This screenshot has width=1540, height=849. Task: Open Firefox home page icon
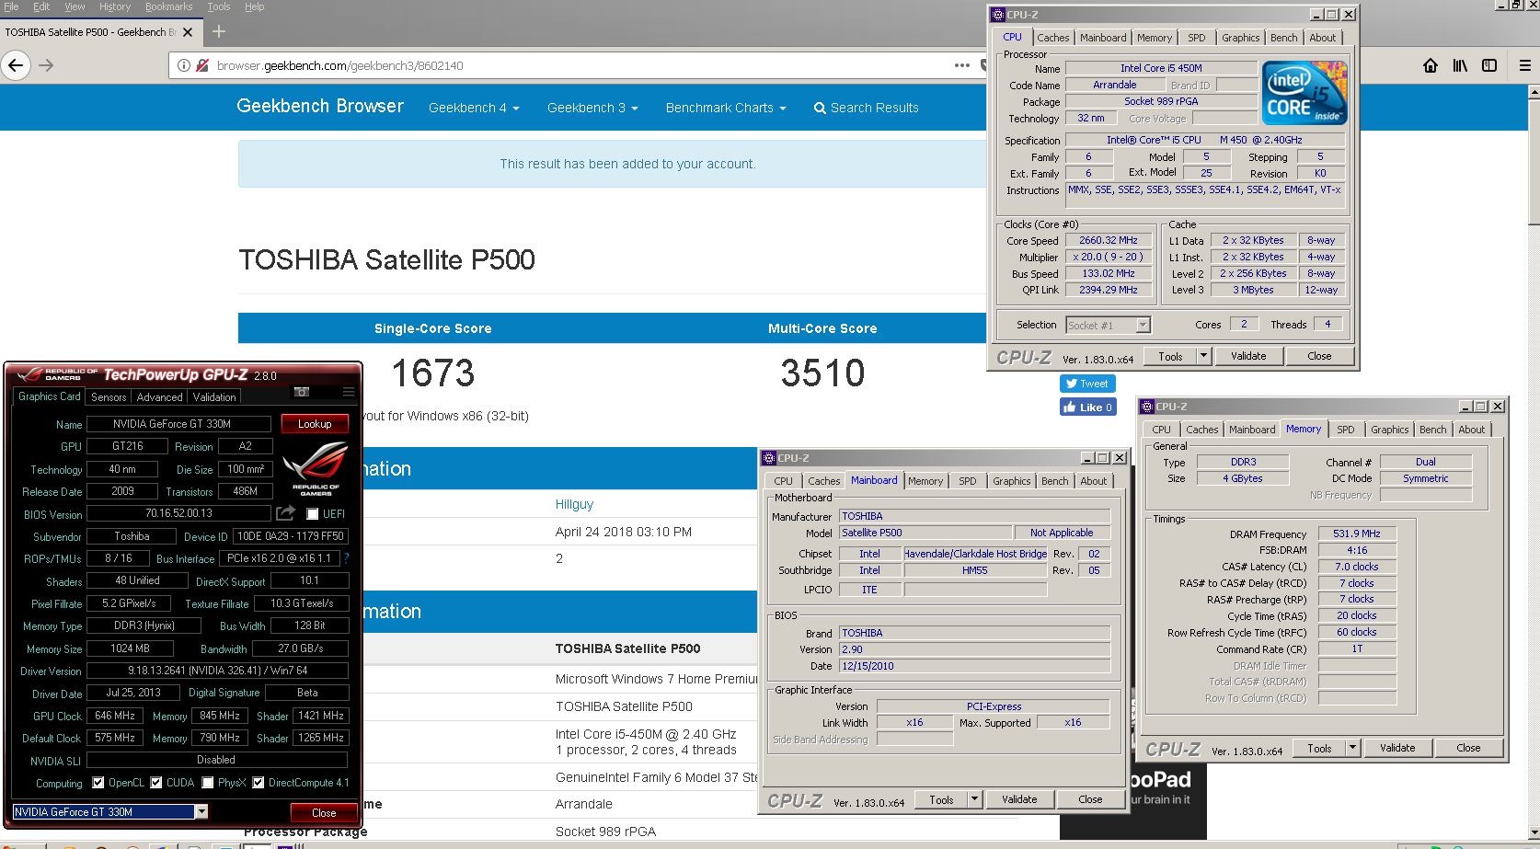[1431, 65]
